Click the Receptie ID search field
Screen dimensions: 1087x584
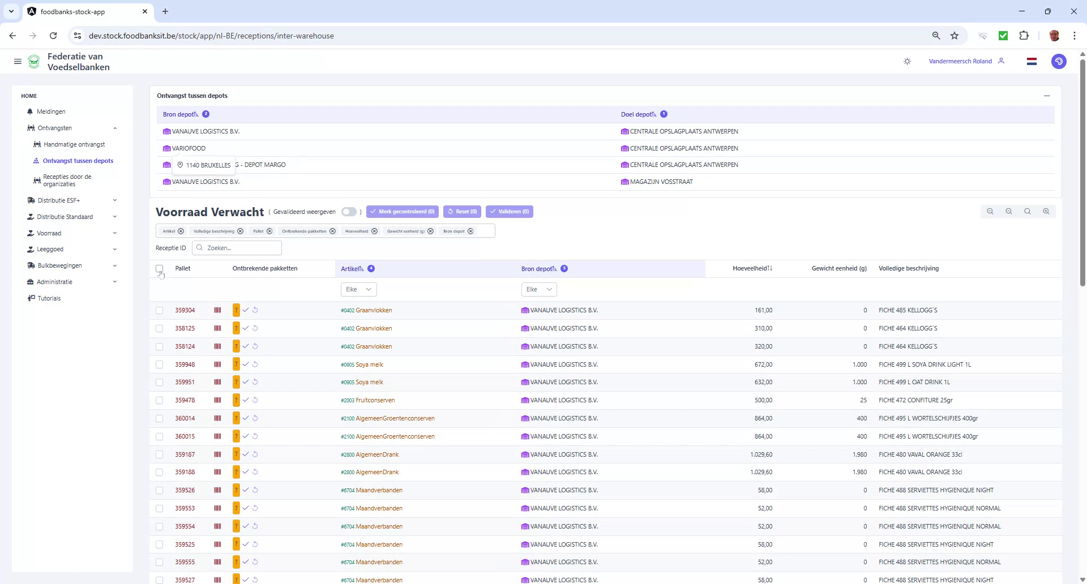coord(237,248)
